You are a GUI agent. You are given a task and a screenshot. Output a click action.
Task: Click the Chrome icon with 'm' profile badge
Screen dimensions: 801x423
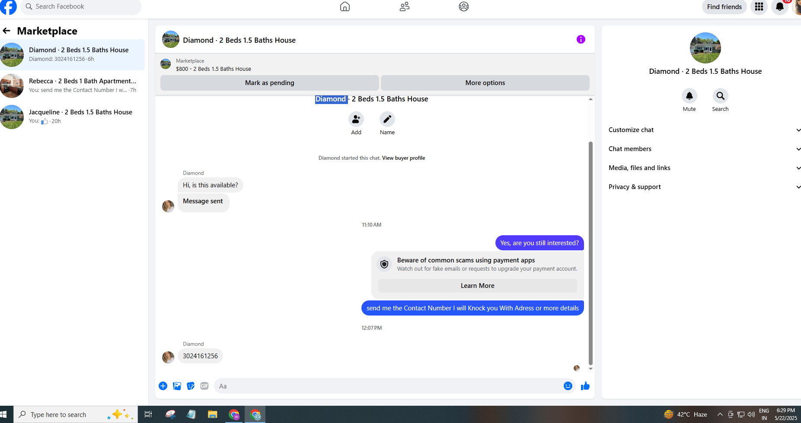pos(234,414)
